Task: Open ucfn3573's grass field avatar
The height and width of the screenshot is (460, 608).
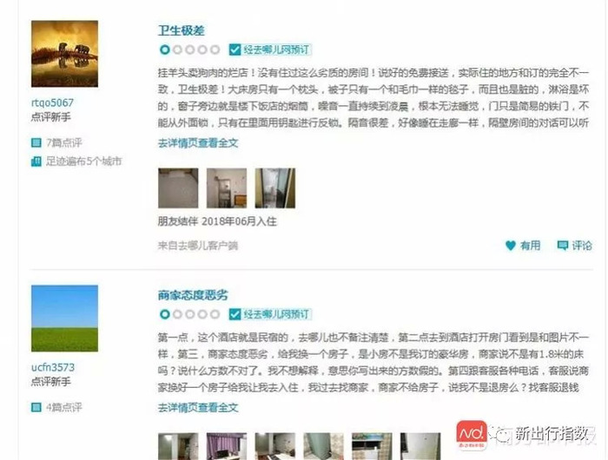Action: pyautogui.click(x=65, y=319)
